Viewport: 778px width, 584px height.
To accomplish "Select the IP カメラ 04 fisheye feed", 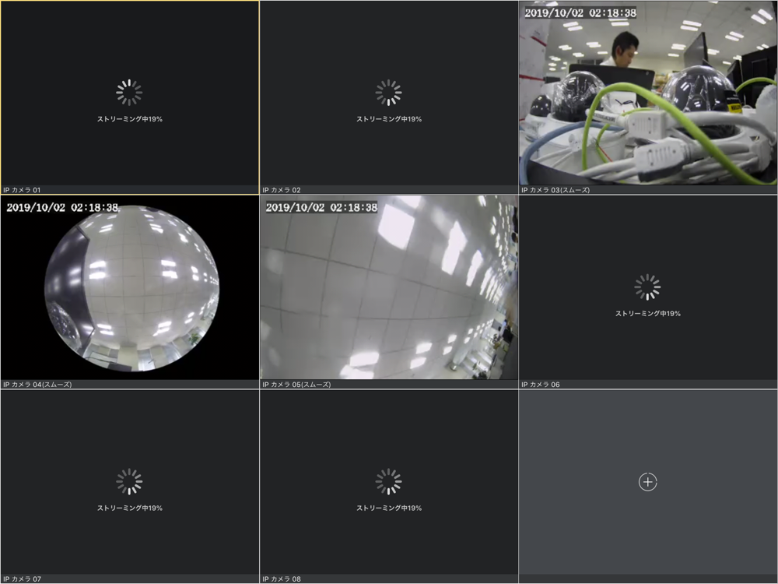I will click(x=130, y=288).
